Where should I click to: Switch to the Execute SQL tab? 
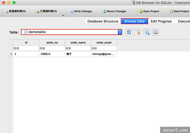pyautogui.click(x=182, y=21)
